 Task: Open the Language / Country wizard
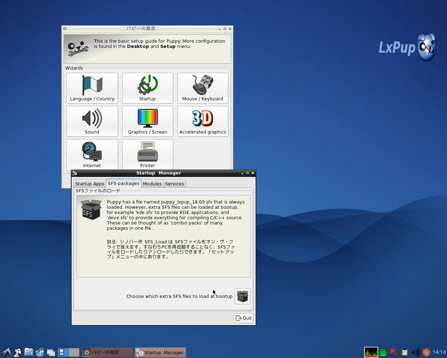coord(92,88)
